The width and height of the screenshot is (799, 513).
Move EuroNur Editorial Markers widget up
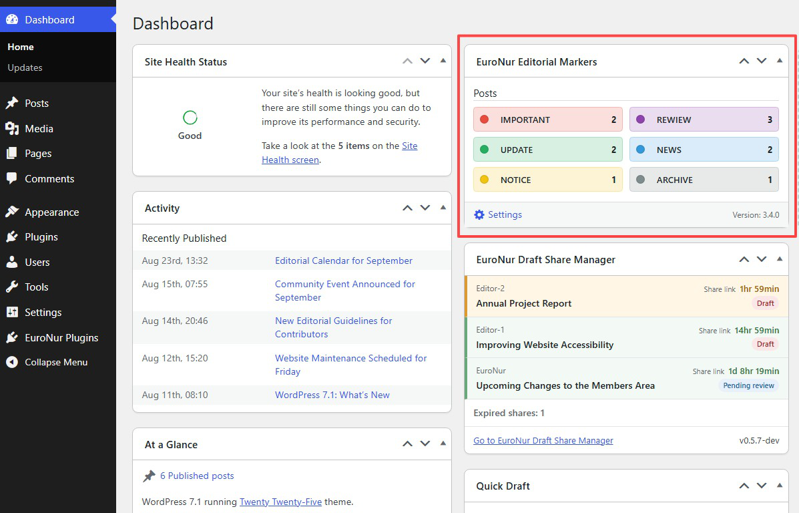point(744,61)
